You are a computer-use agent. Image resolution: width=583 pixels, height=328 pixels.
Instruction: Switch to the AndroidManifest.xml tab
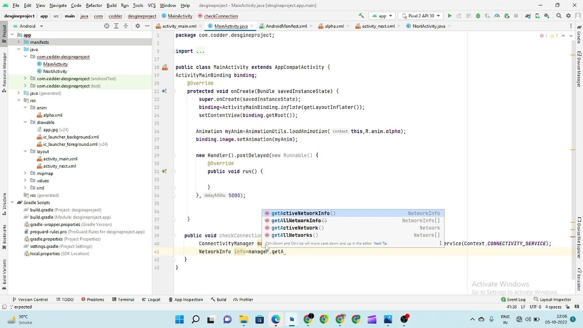[x=283, y=26]
